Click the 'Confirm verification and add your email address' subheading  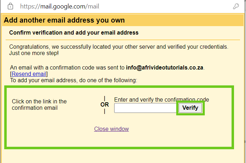point(74,33)
